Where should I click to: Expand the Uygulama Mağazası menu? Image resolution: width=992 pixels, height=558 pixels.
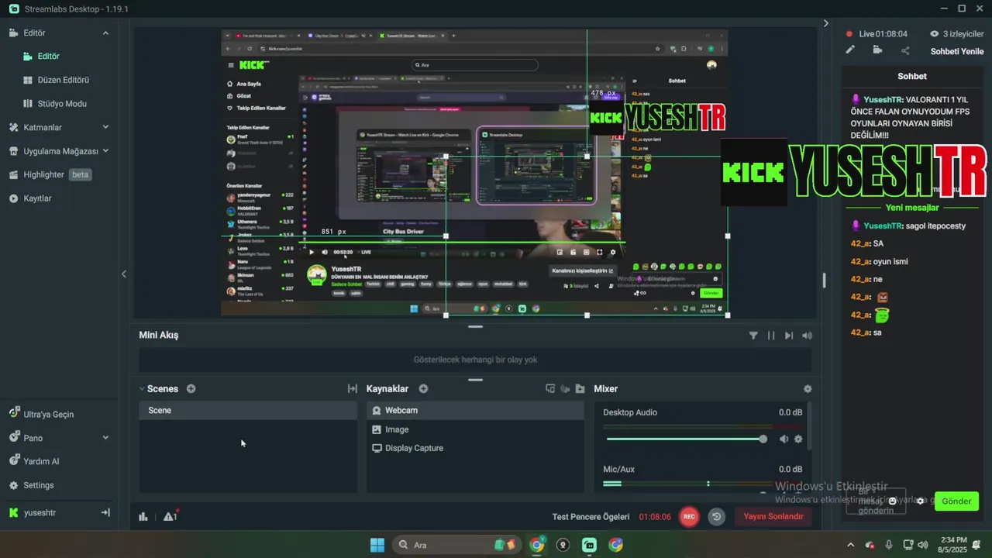point(105,151)
